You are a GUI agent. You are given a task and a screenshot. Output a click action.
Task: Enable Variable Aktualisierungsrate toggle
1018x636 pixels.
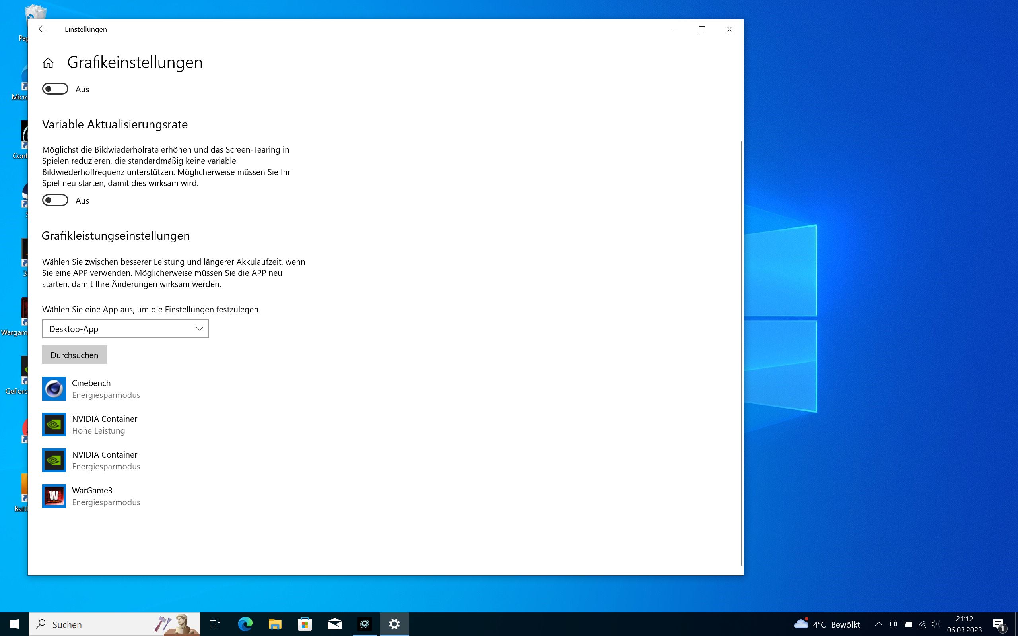click(x=55, y=200)
